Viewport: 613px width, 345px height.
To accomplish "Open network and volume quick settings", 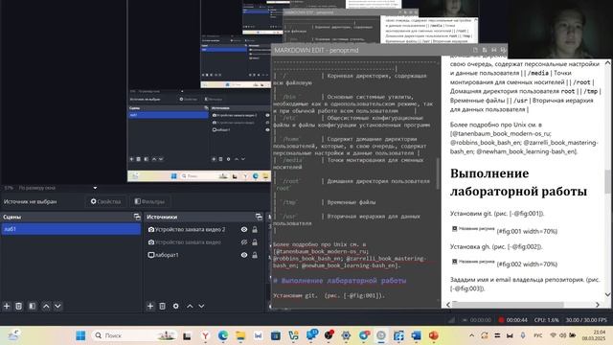I will (563, 335).
